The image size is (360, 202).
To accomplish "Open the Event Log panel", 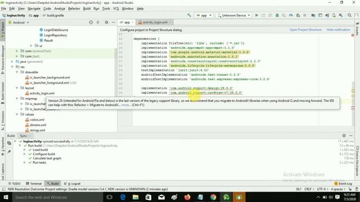I will 343,183.
